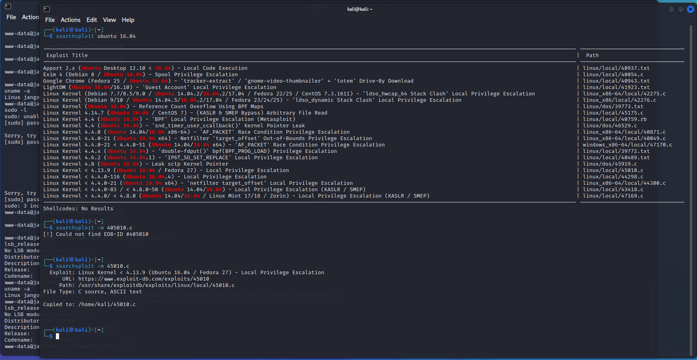Image resolution: width=697 pixels, height=360 pixels.
Task: Click path linux/local/45010.c in results table
Action: pyautogui.click(x=613, y=170)
